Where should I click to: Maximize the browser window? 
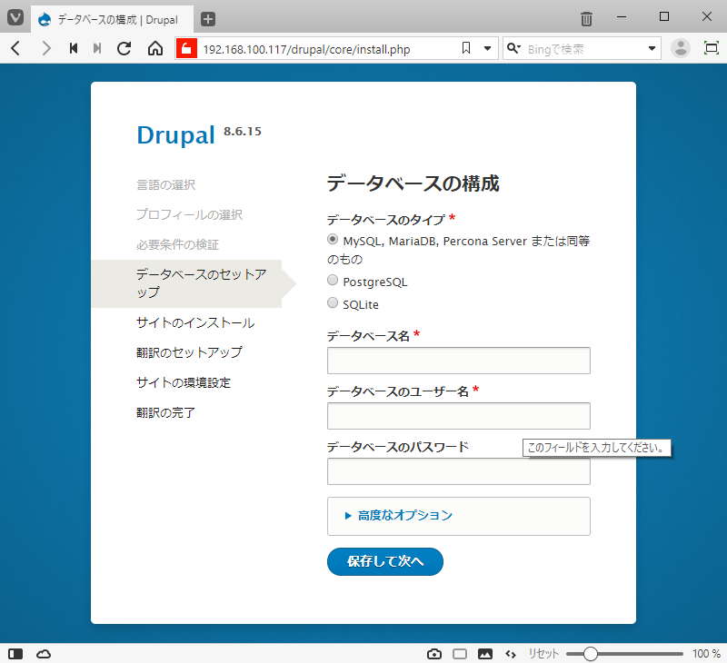pos(664,16)
